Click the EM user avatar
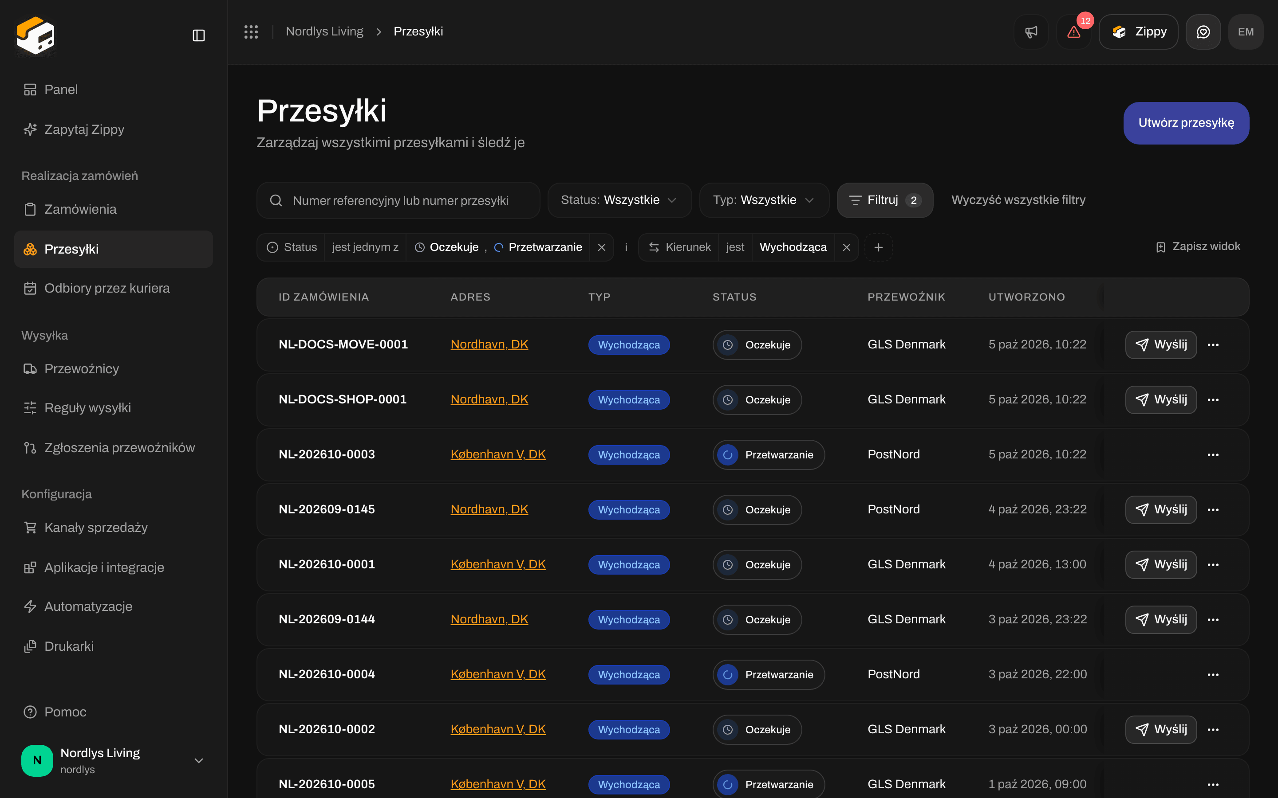Viewport: 1278px width, 798px height. pos(1246,32)
